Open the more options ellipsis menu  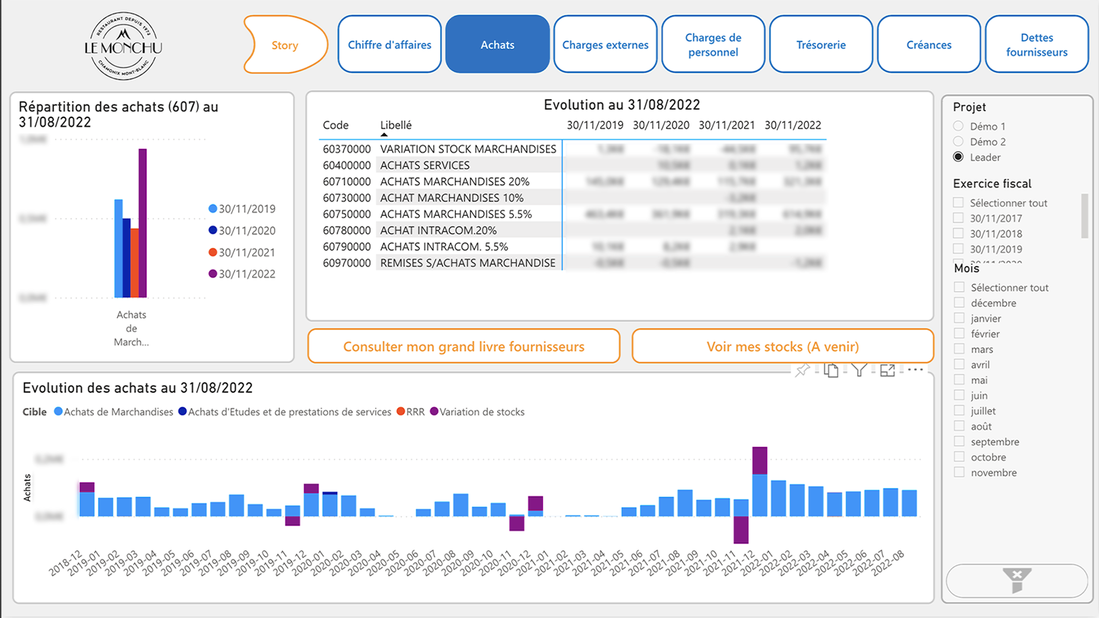coord(915,370)
